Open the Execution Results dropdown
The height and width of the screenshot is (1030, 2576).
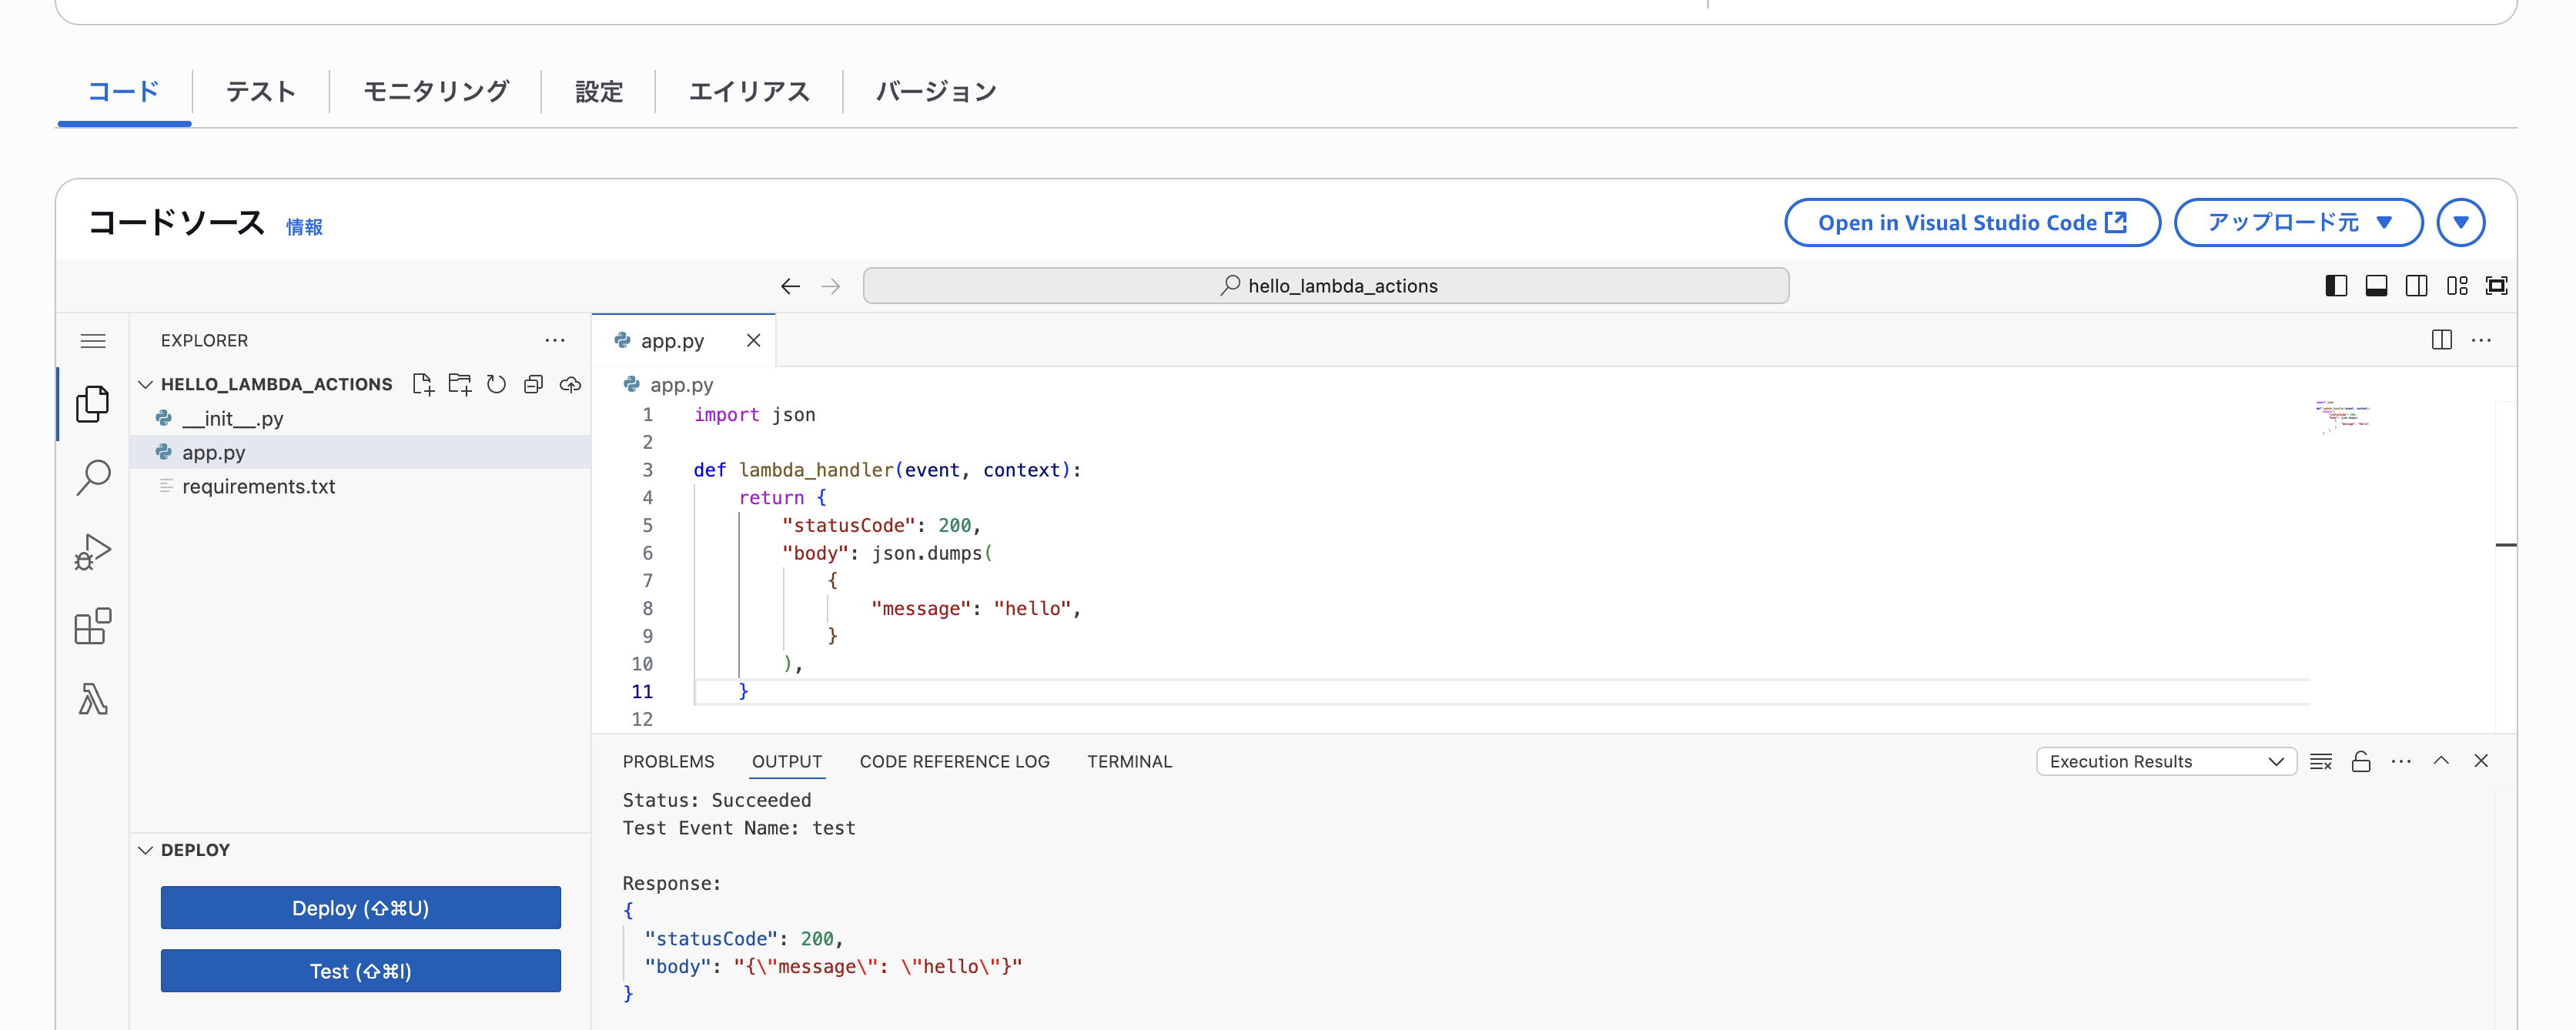(x=2166, y=761)
